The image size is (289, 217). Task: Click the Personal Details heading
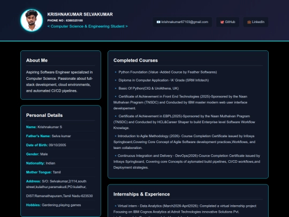coord(44,115)
